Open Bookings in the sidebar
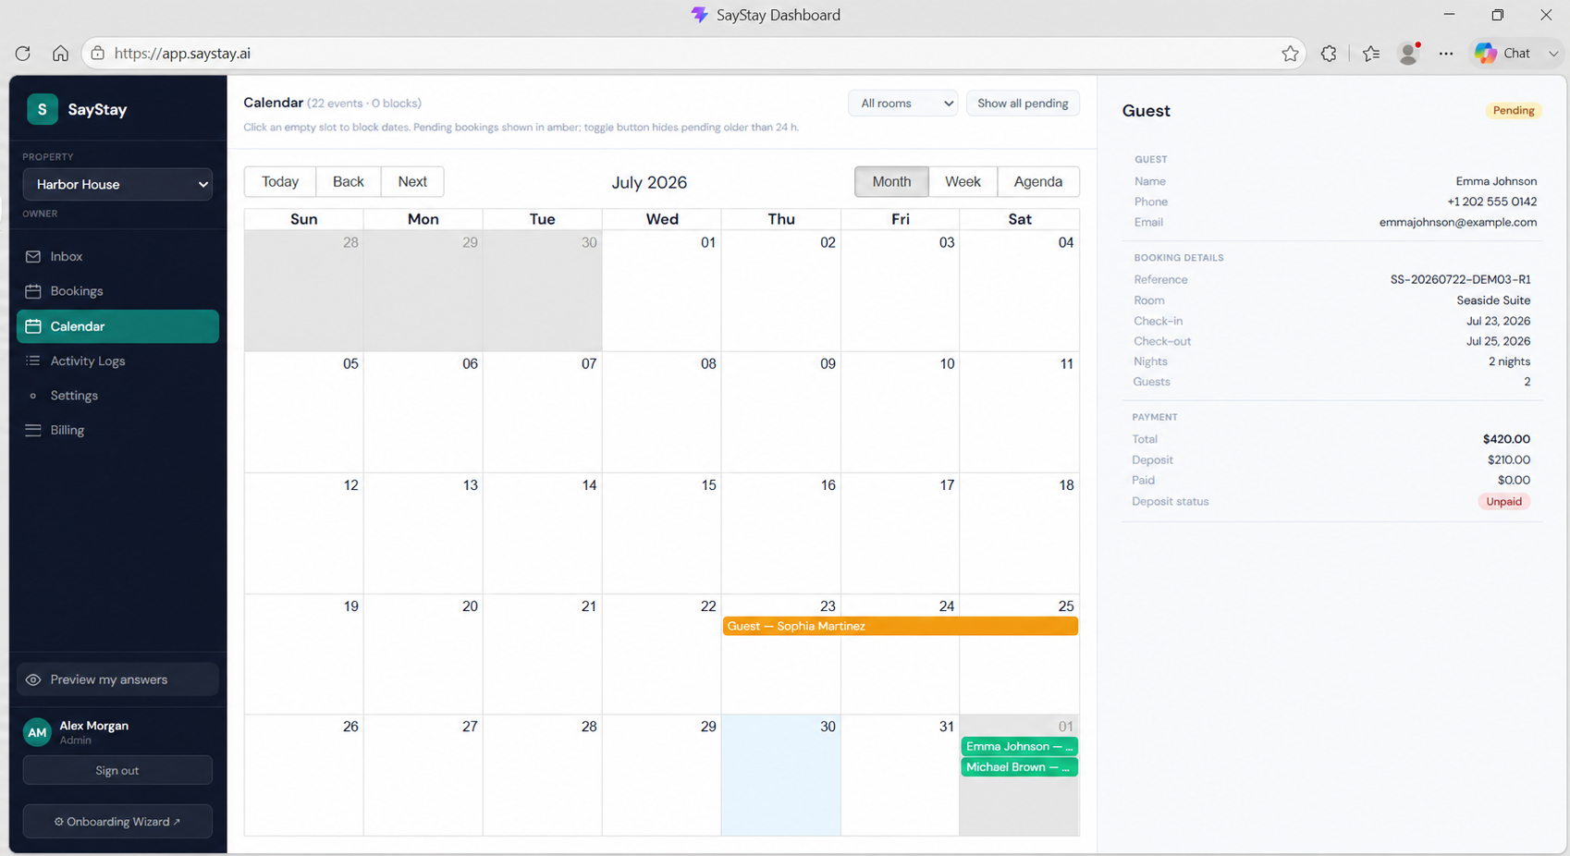The width and height of the screenshot is (1570, 856). (x=117, y=291)
